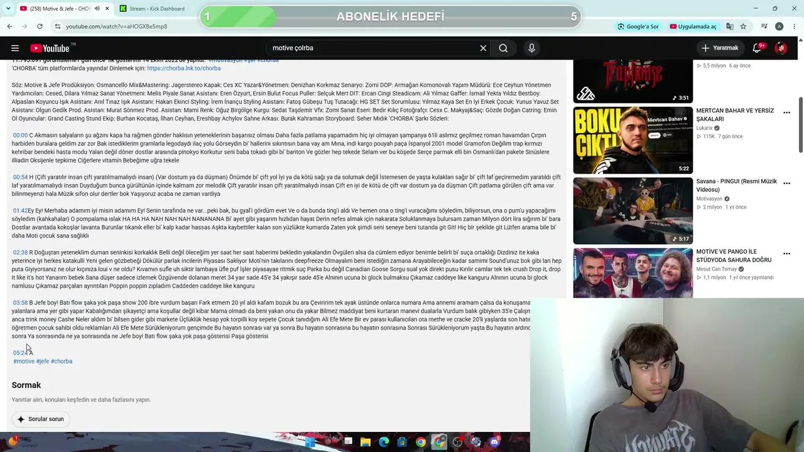Open the chorba.lnk.to/chorba link
Screen dimensions: 804x452
click(x=183, y=68)
